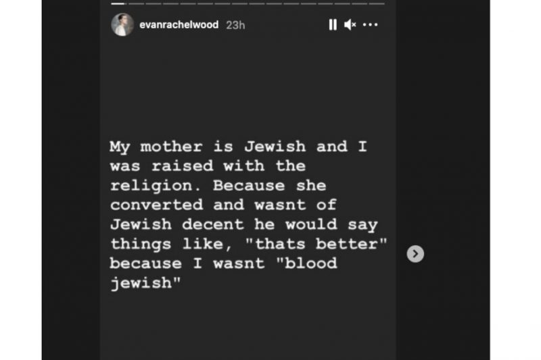Open evanrachelwood's profile picture
The width and height of the screenshot is (541, 360).
coord(122,25)
